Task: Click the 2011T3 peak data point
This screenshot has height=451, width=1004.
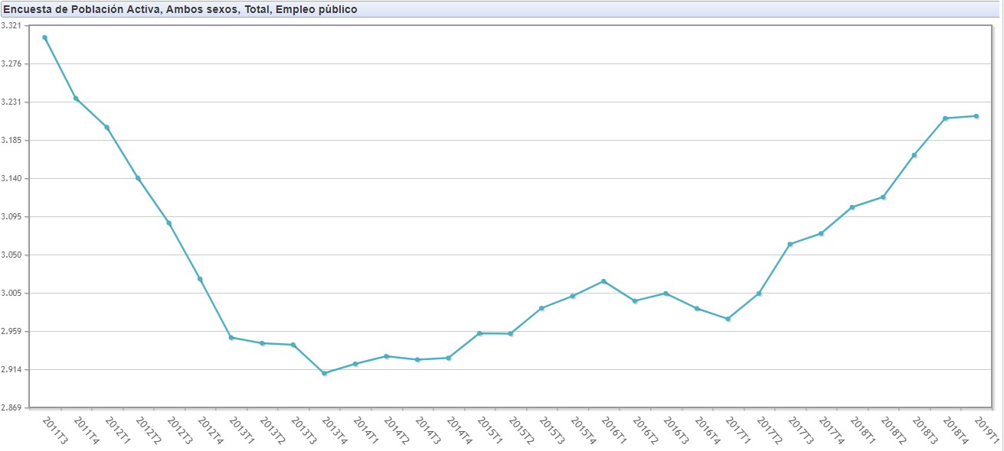Action: pyautogui.click(x=44, y=37)
